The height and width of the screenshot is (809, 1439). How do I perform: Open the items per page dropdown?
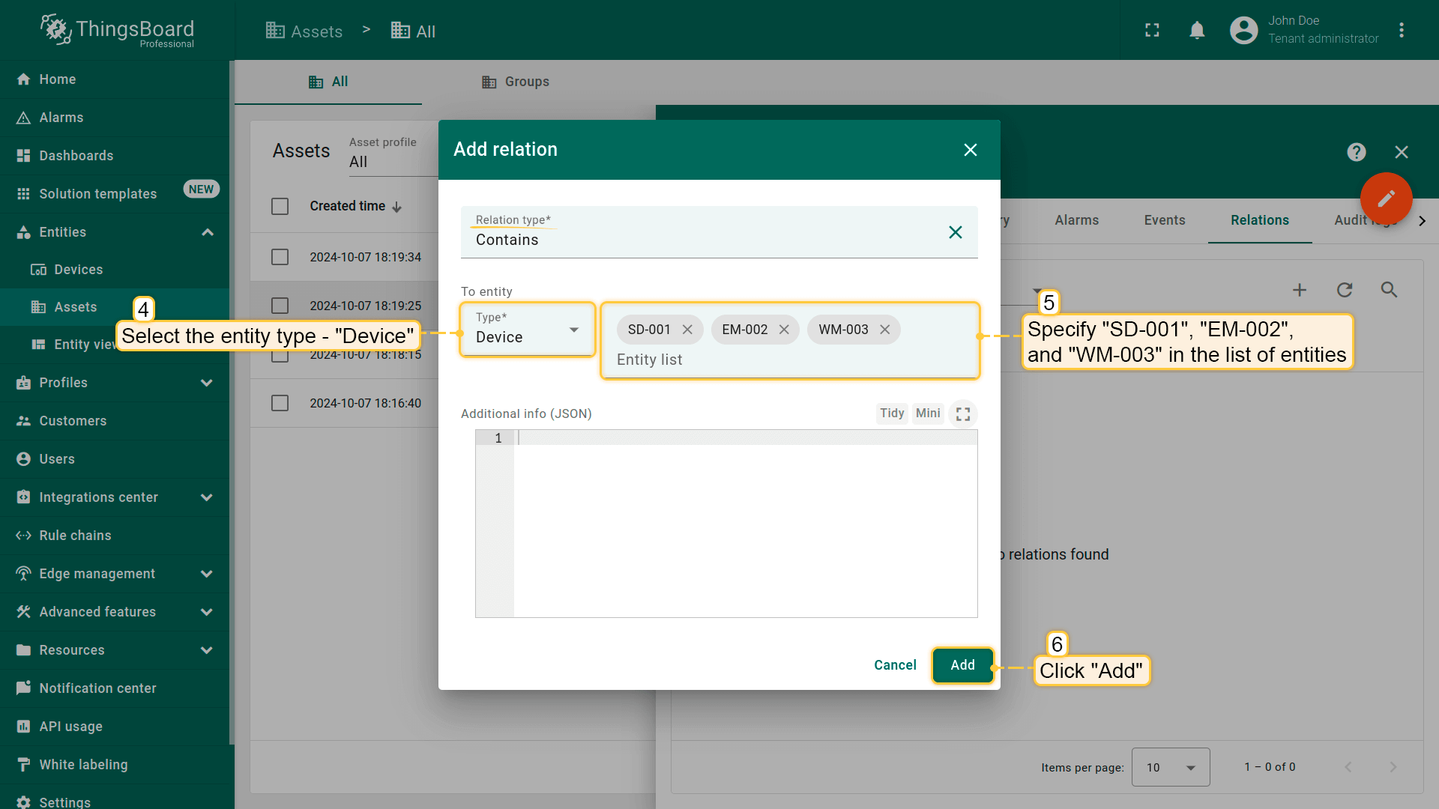click(1170, 767)
